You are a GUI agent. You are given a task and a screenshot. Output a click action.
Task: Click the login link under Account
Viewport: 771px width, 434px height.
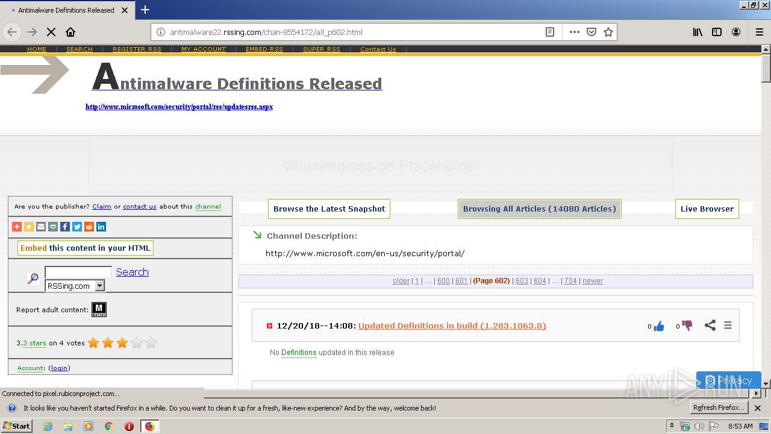[x=59, y=368]
